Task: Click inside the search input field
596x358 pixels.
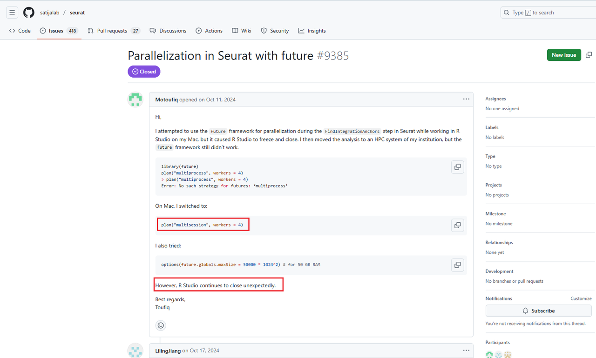Action: (540, 13)
